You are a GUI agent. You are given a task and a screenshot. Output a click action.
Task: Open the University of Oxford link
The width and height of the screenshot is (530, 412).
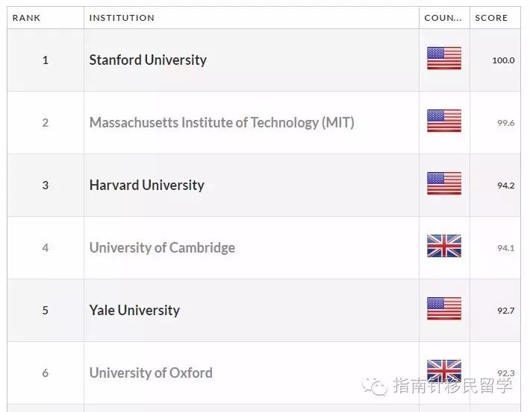[x=151, y=373]
